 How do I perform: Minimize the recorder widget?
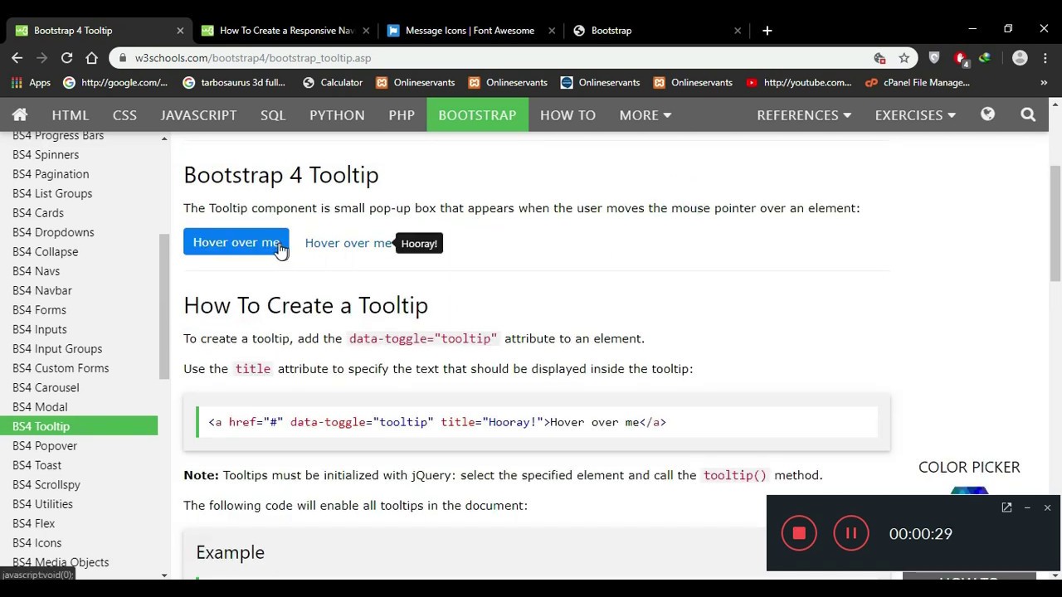(x=1027, y=507)
